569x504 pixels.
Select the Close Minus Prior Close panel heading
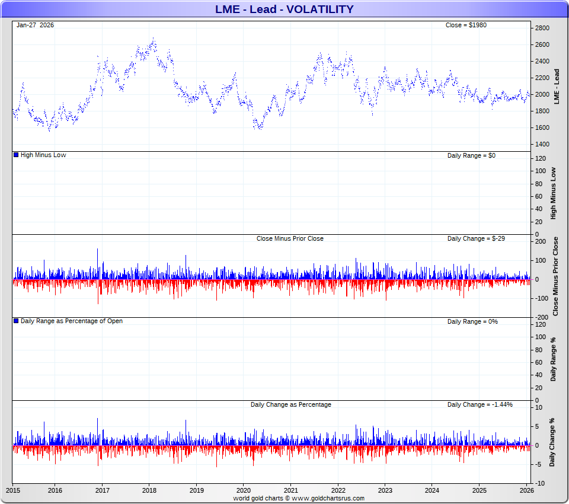coord(290,238)
